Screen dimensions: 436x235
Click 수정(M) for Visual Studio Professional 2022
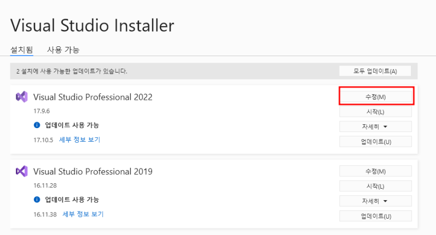376,97
